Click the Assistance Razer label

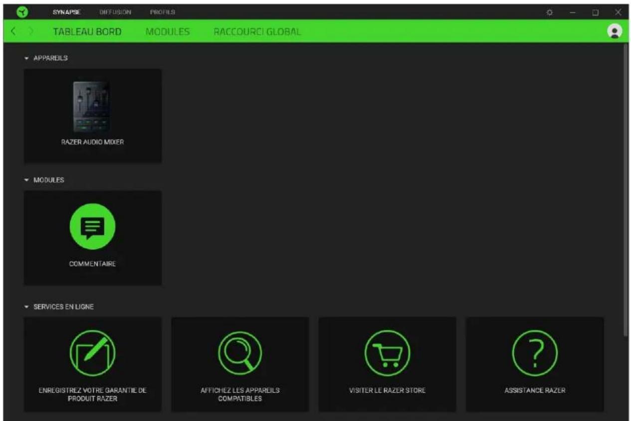(535, 391)
